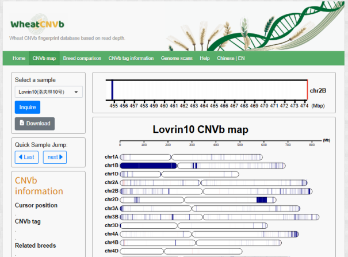This screenshot has height=257, width=348.
Task: Expand the Lovrin10 sample dropdown
Action: (x=48, y=91)
